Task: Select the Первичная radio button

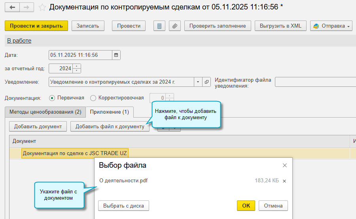Action: [x=52, y=98]
